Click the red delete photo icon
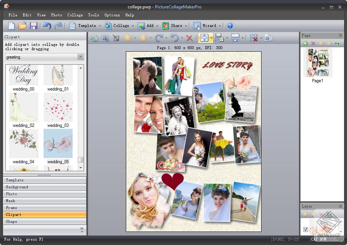Viewport: 347px width, 245px height. 190,38
